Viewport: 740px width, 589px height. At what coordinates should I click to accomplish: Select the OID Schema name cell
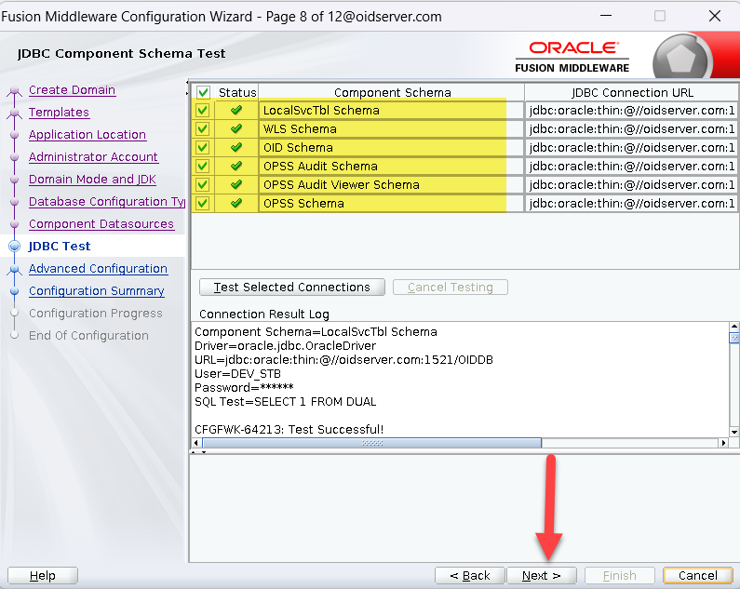[x=391, y=147]
